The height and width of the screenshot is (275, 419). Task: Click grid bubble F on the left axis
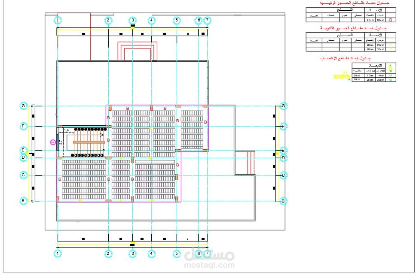pyautogui.click(x=24, y=126)
